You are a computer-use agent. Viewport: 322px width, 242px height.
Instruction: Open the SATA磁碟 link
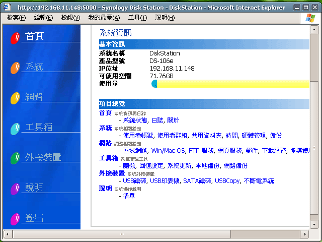[197, 181]
